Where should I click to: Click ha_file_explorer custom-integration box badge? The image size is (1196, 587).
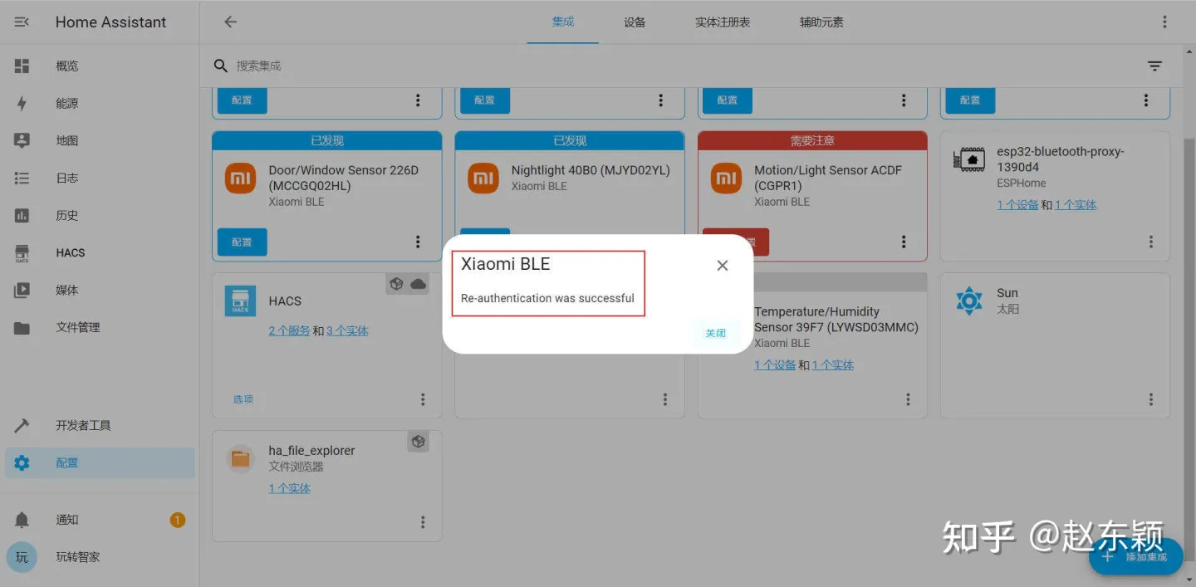point(419,442)
